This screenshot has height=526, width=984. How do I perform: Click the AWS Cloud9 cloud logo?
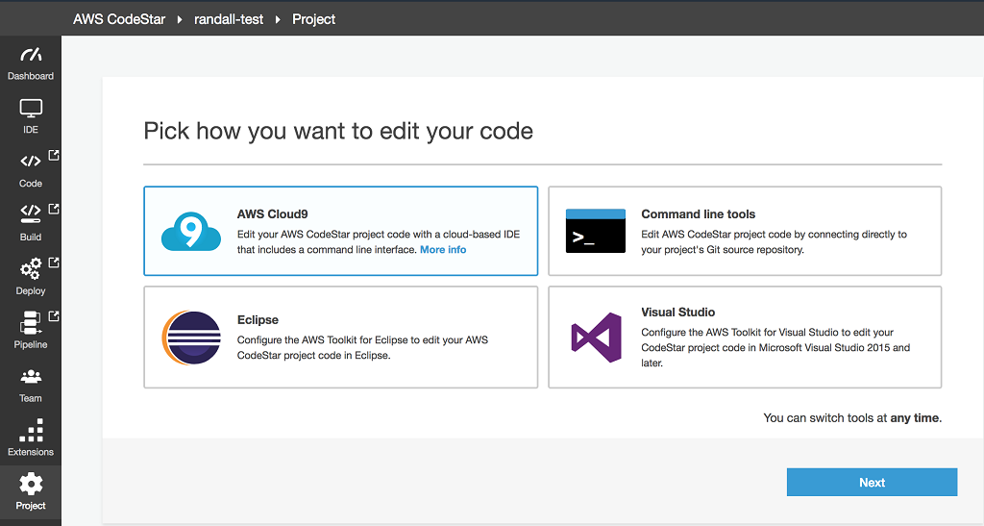click(191, 232)
